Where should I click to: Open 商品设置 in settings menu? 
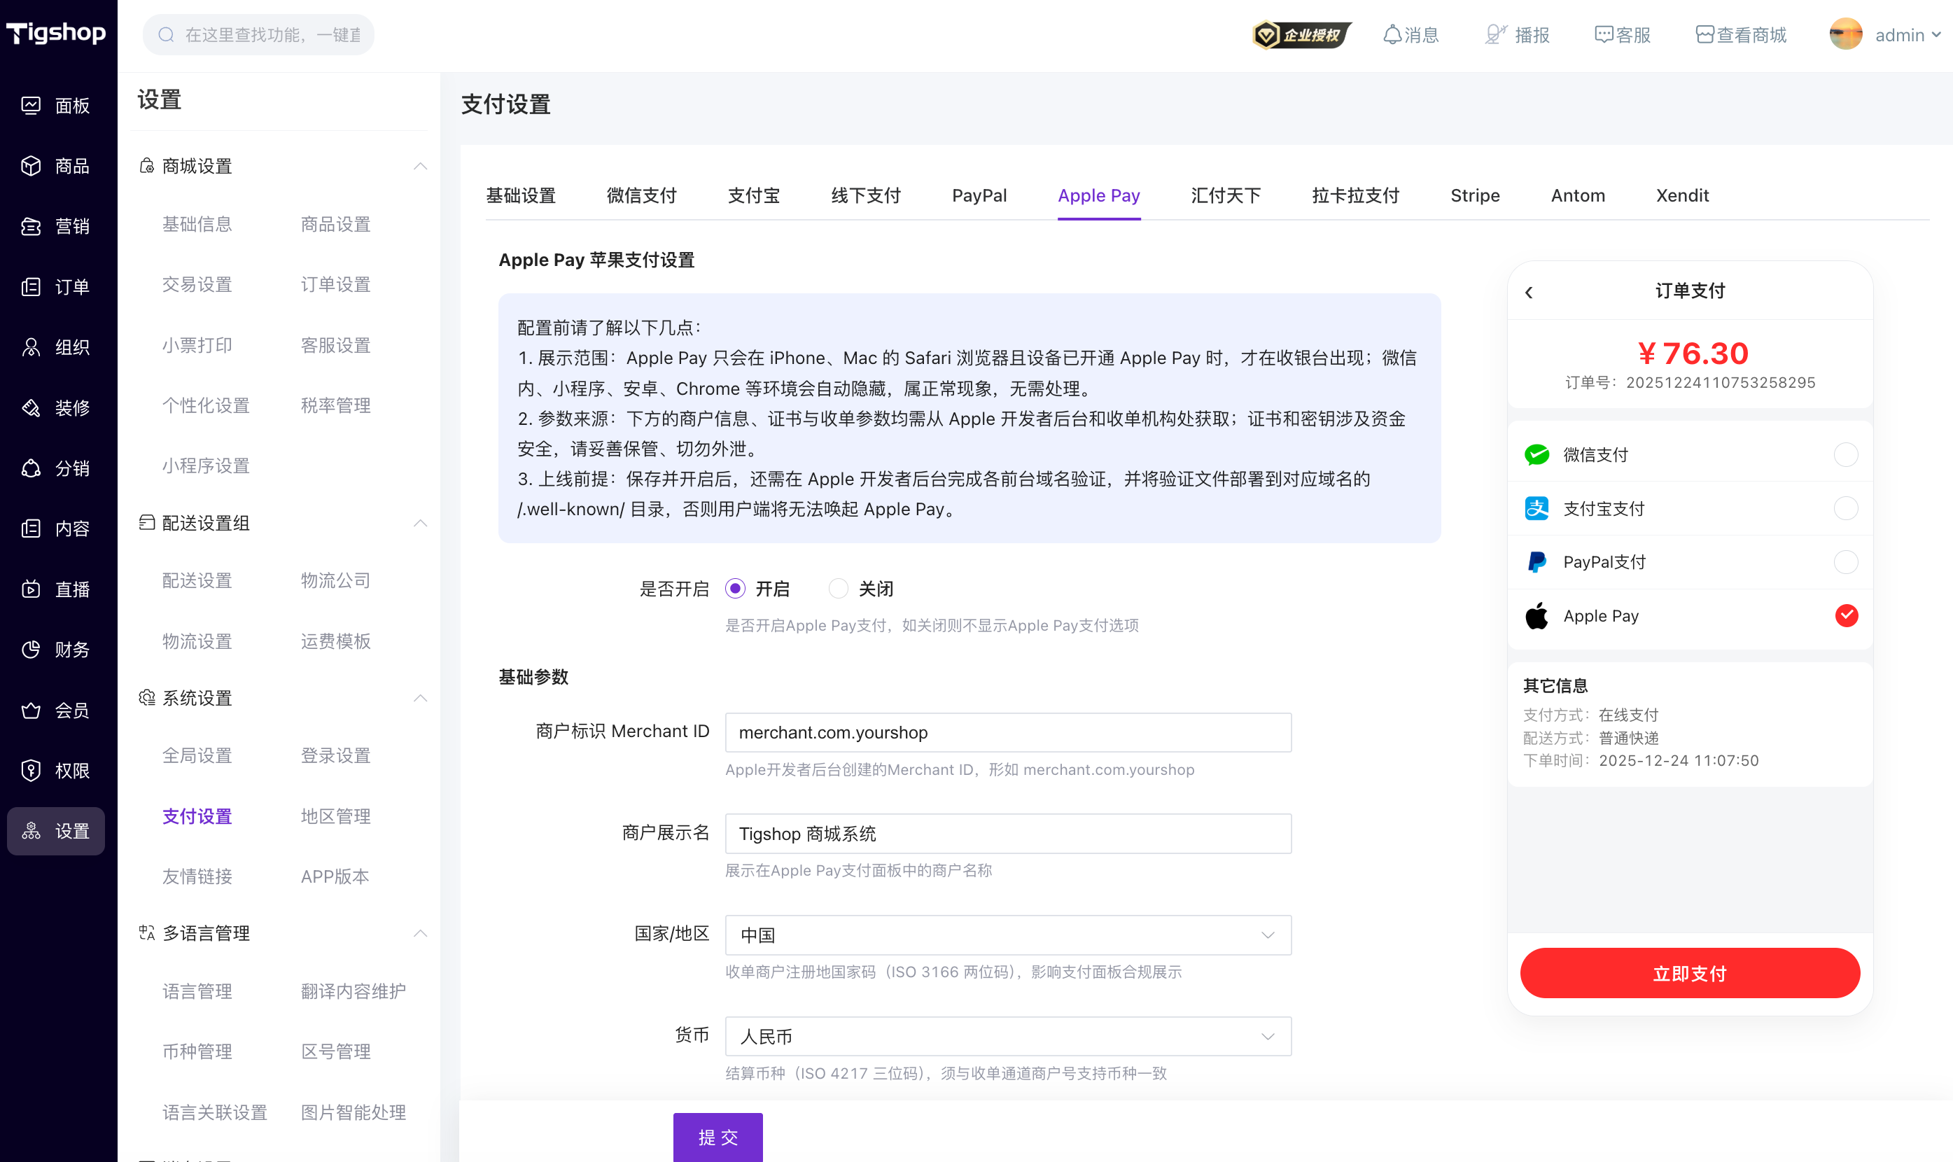pos(336,224)
